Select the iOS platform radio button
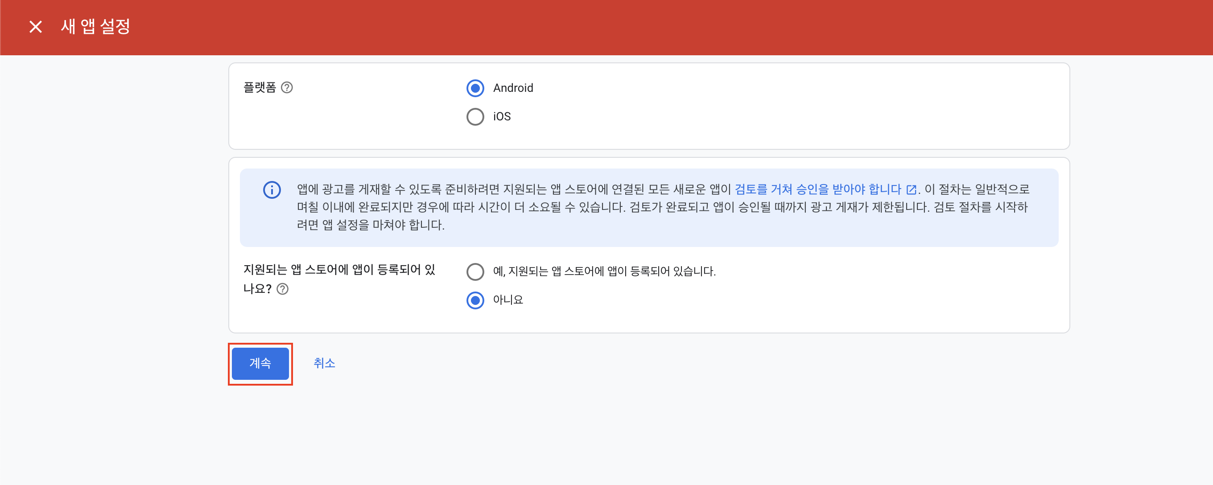Image resolution: width=1213 pixels, height=485 pixels. pyautogui.click(x=475, y=117)
